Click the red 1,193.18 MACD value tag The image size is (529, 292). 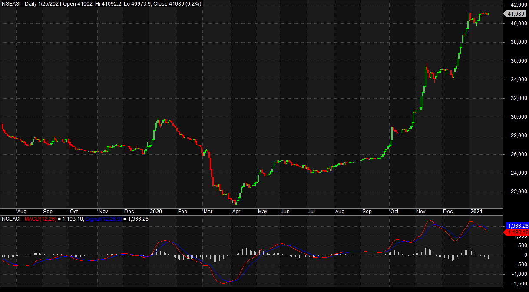517,232
